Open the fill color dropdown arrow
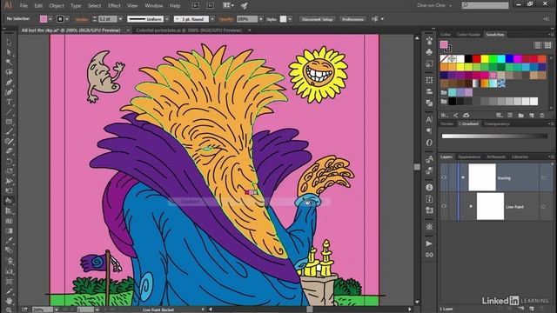 pyautogui.click(x=50, y=19)
